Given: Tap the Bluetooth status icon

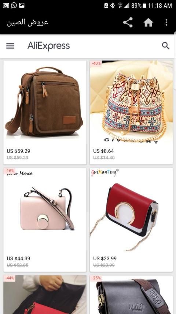Looking at the screenshot, I should (x=113, y=6).
